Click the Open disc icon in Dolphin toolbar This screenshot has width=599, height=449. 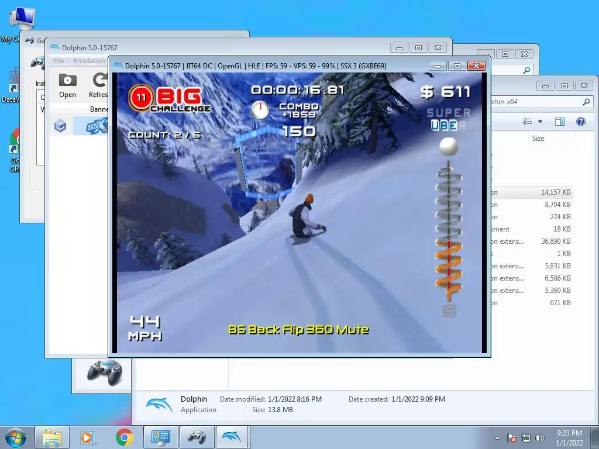pyautogui.click(x=68, y=81)
